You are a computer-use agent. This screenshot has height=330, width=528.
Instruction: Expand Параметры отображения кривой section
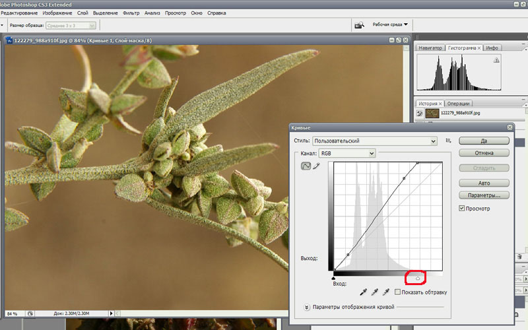307,307
